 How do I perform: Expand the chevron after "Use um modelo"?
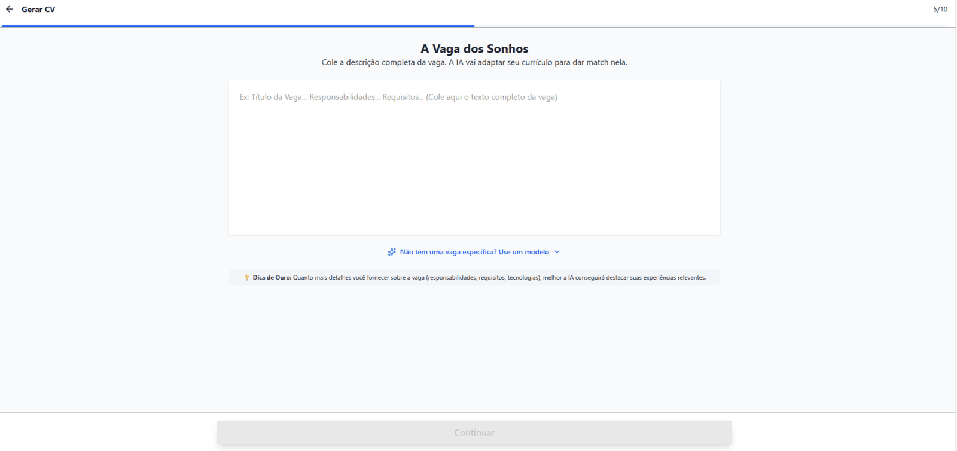click(557, 252)
